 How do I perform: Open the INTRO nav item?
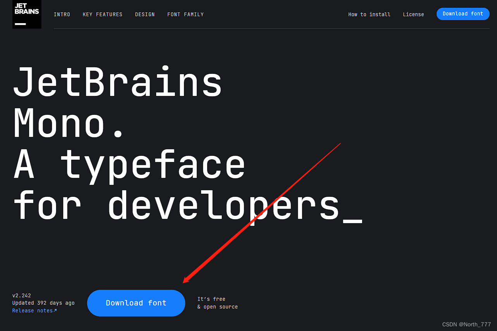click(x=62, y=14)
